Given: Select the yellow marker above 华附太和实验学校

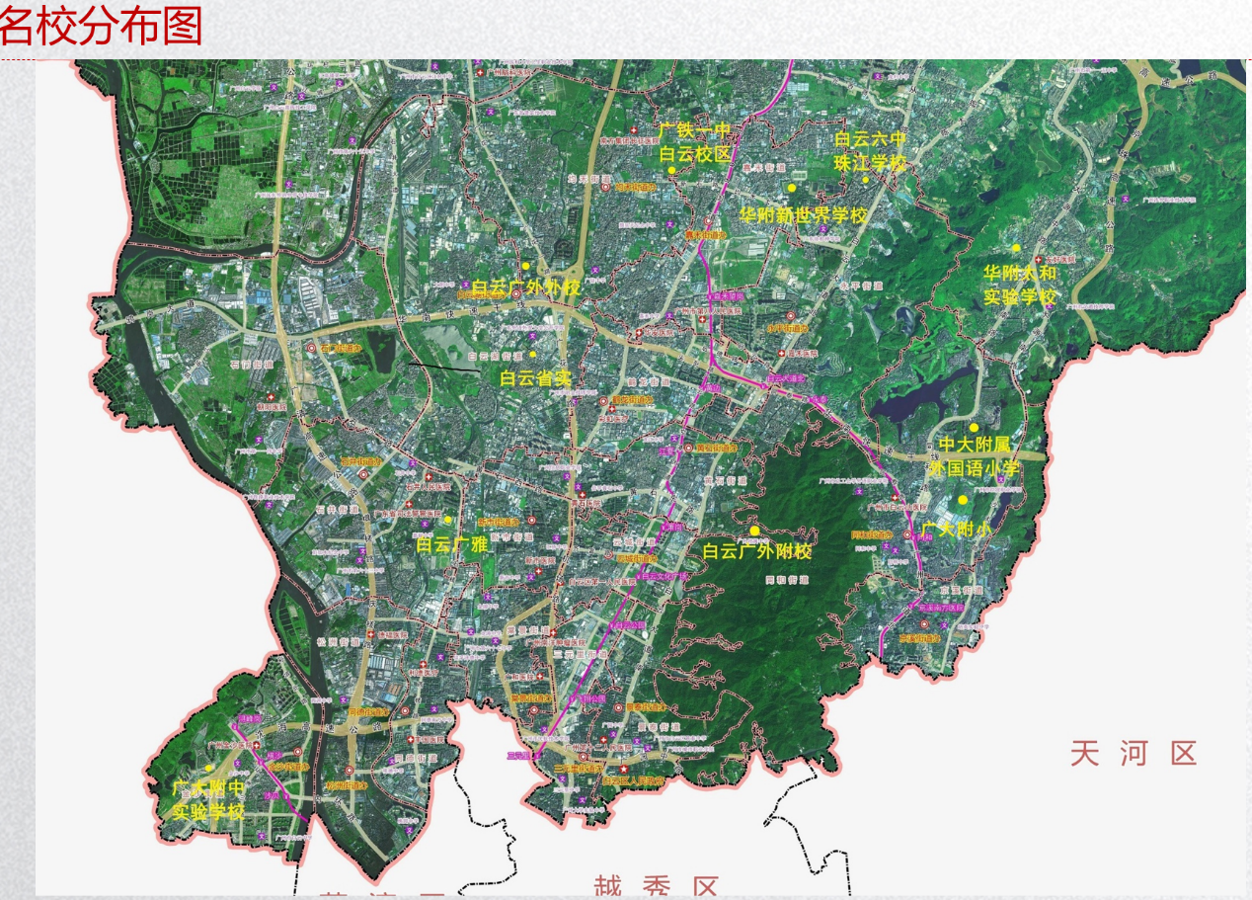Looking at the screenshot, I should coord(1015,248).
